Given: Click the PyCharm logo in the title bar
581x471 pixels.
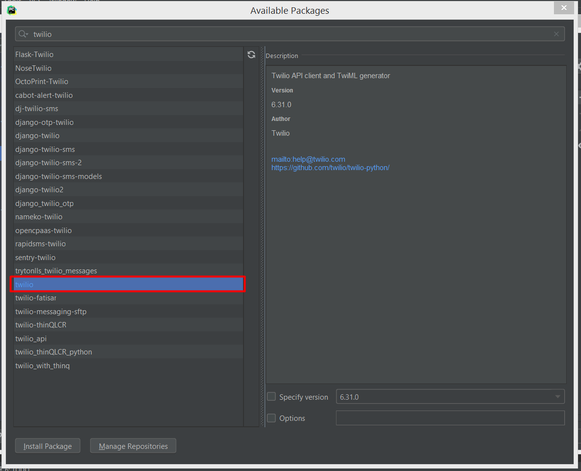Looking at the screenshot, I should pyautogui.click(x=12, y=10).
